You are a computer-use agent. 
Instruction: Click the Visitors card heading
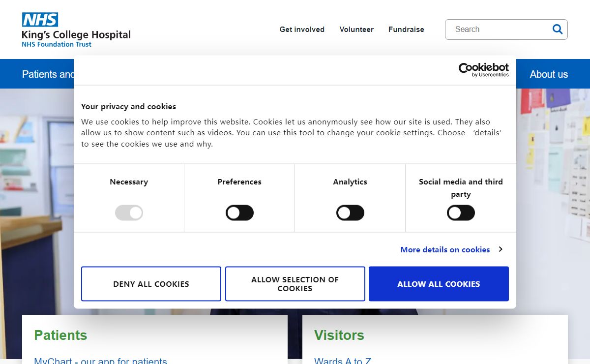pyautogui.click(x=339, y=335)
